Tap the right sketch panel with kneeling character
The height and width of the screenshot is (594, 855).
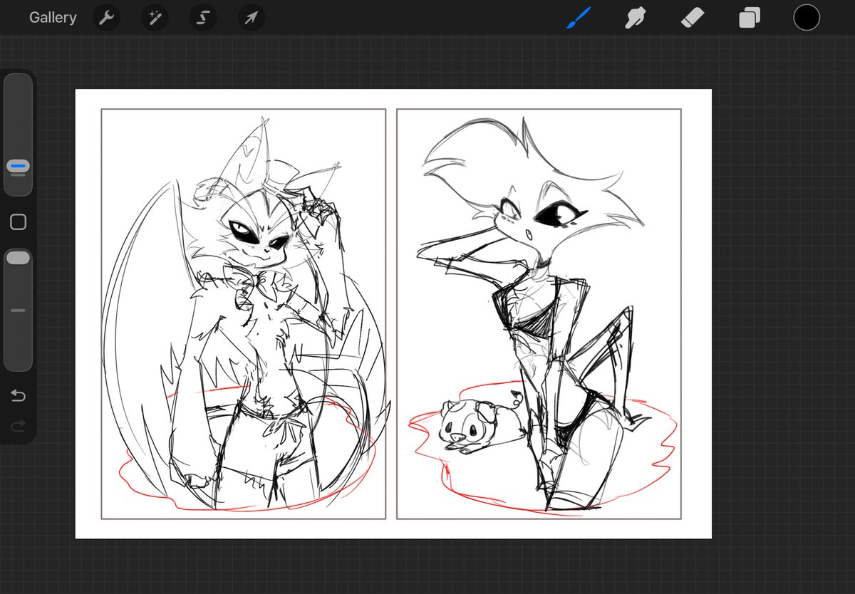(539, 314)
